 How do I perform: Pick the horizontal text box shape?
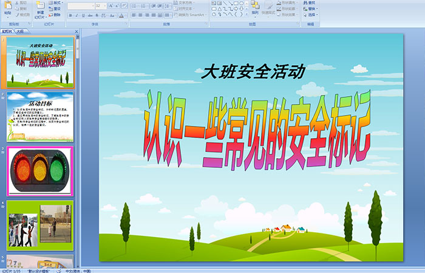coord(214,3)
